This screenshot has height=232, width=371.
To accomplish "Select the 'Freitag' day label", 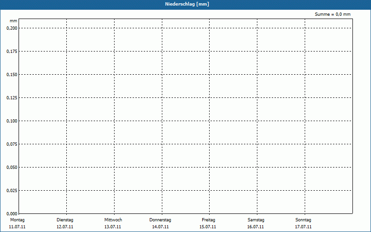I will [208, 220].
